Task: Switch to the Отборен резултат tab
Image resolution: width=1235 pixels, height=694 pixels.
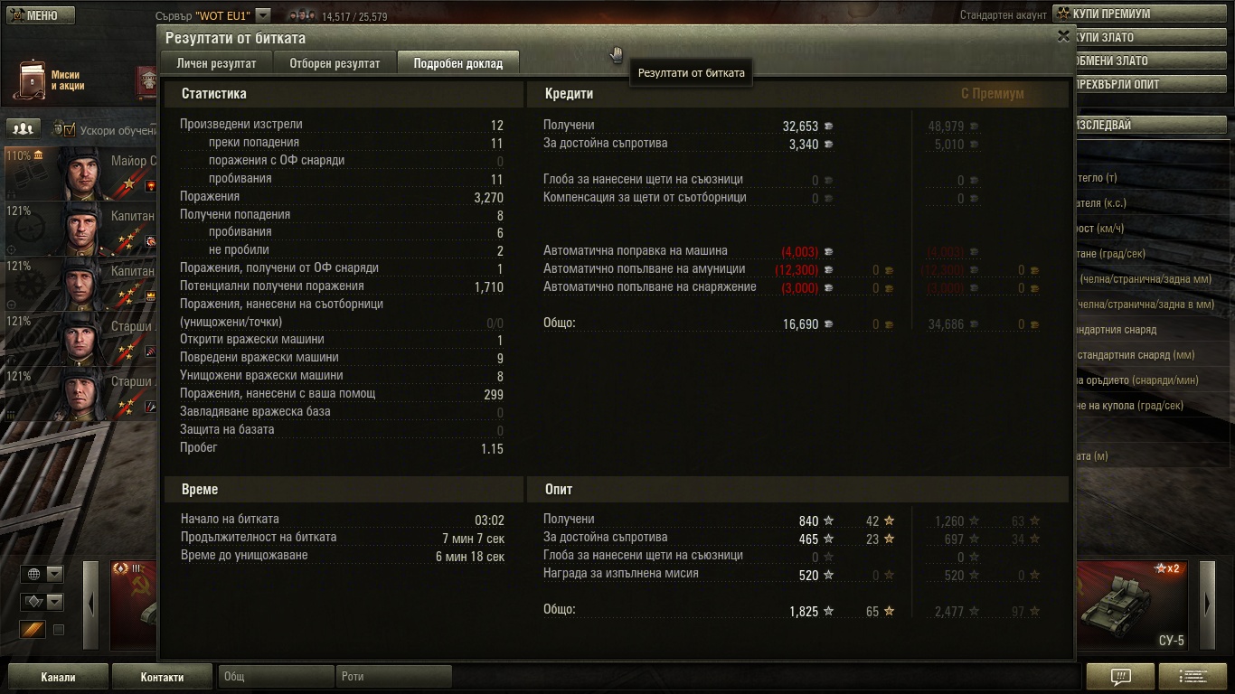Action: pyautogui.click(x=335, y=63)
